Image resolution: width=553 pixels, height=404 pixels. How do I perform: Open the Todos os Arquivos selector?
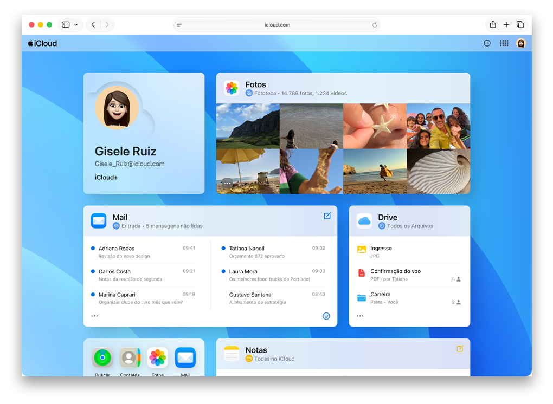[x=406, y=226]
